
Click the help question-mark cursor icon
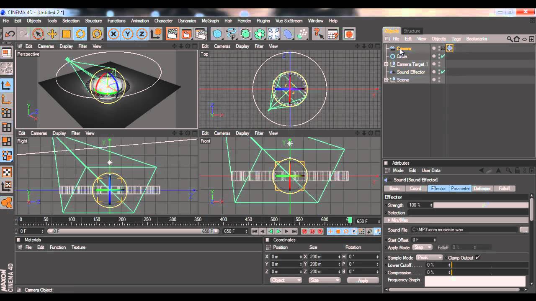click(x=319, y=34)
